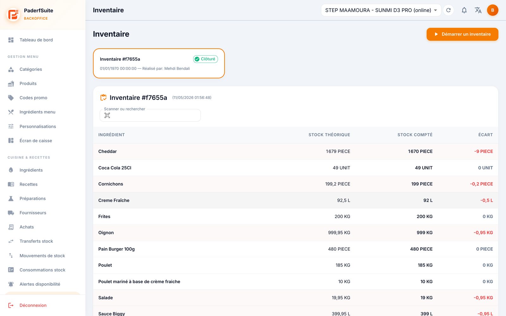The height and width of the screenshot is (316, 506).
Task: Select the Inventaire #f7655a card
Action: click(x=159, y=63)
